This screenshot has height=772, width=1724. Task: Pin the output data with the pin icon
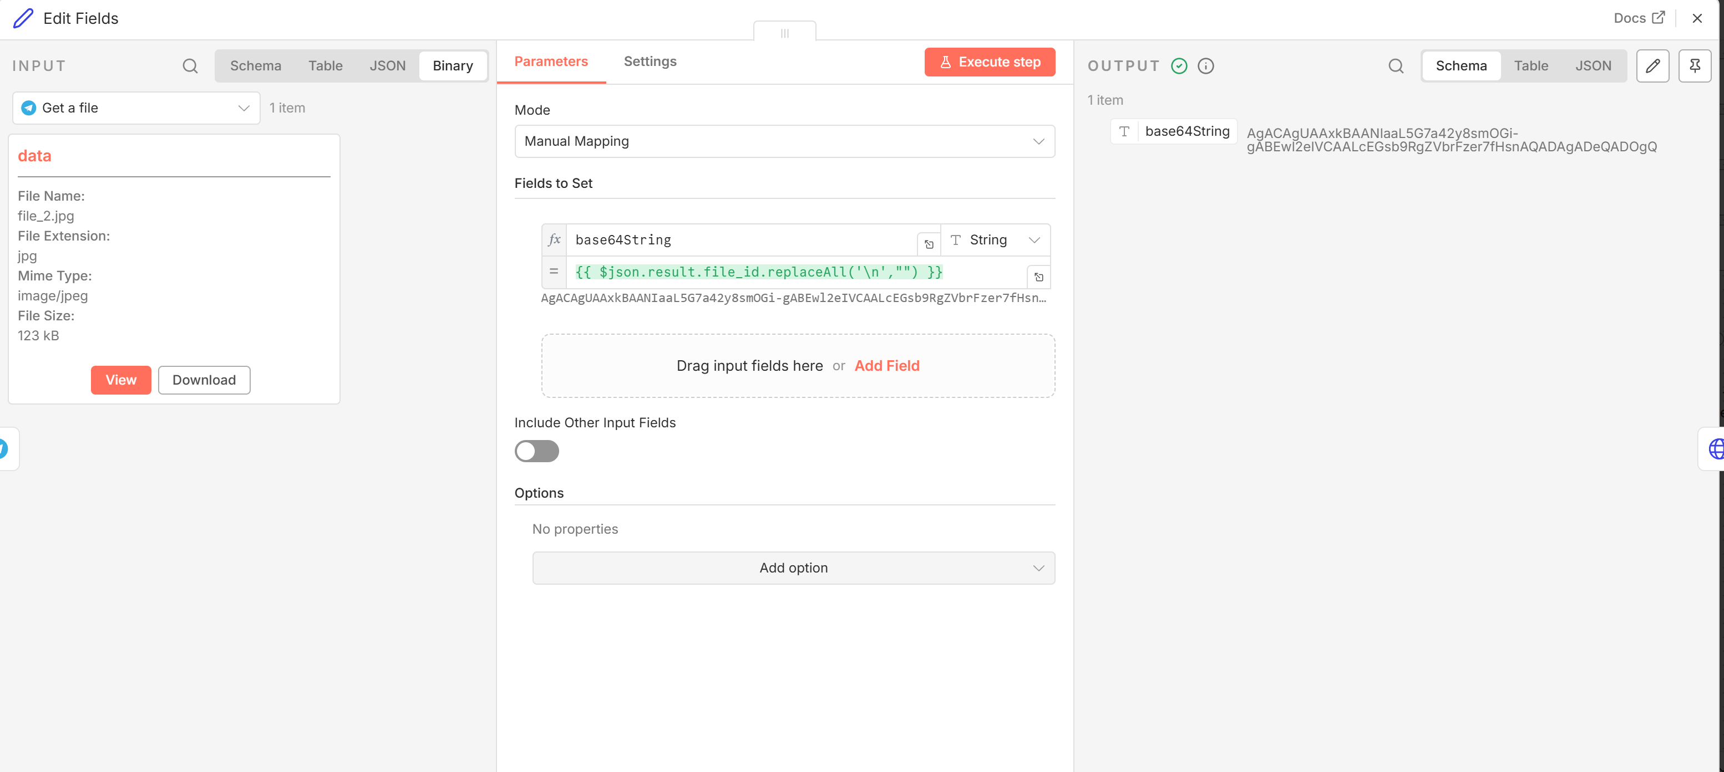tap(1694, 65)
